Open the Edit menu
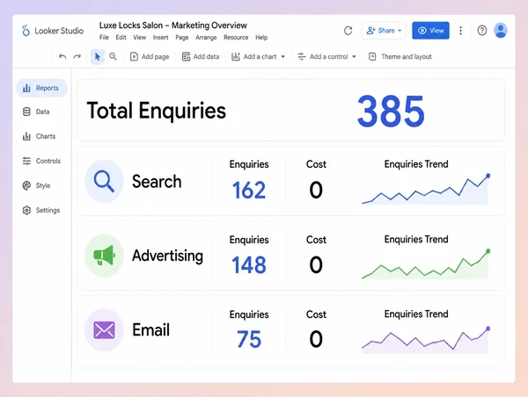528x397 pixels. (121, 37)
